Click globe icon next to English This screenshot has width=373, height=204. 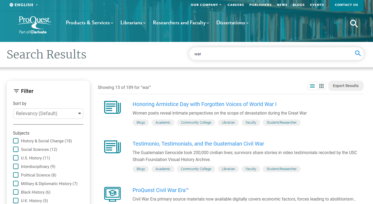pyautogui.click(x=11, y=5)
